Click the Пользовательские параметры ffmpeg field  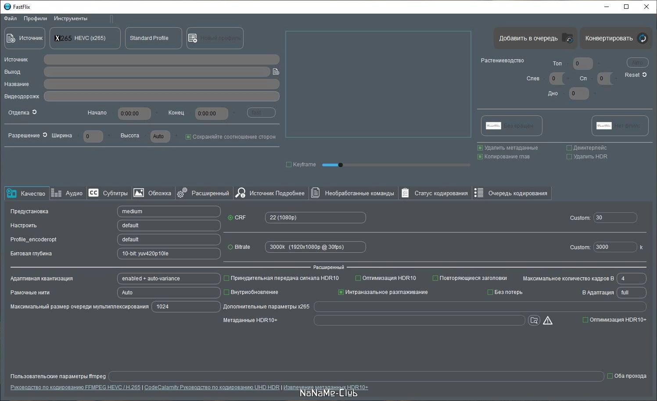pos(356,376)
